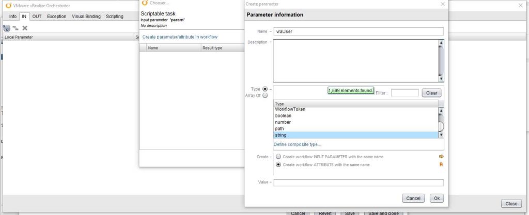Open the Visual Binding tab
This screenshot has width=529, height=215.
(86, 16)
